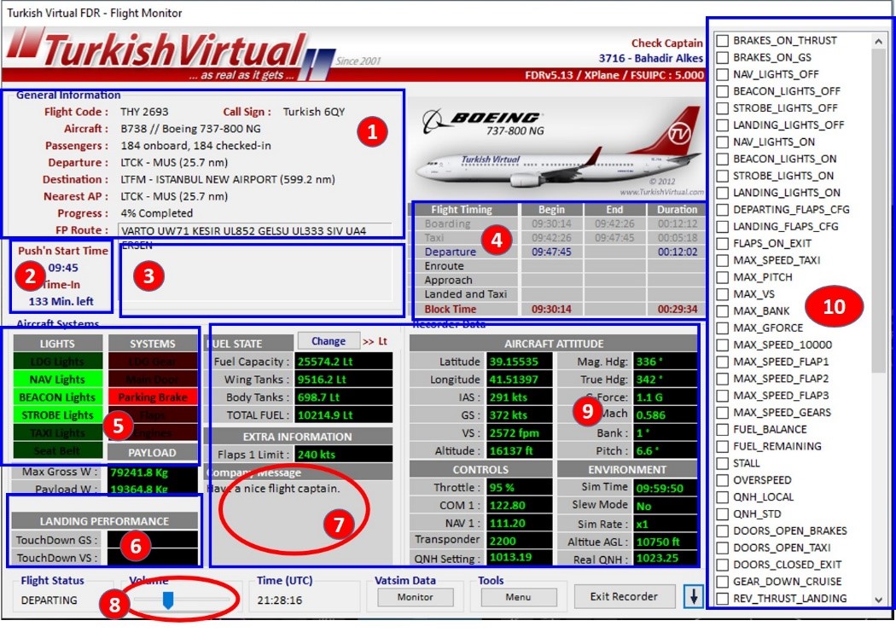This screenshot has height=632, width=896.
Task: Check the OVERSPEED box
Action: (723, 480)
